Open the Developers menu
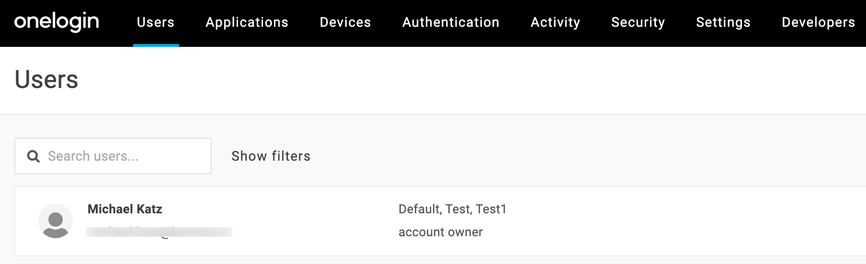Viewport: 866px width, 264px height. coord(818,22)
